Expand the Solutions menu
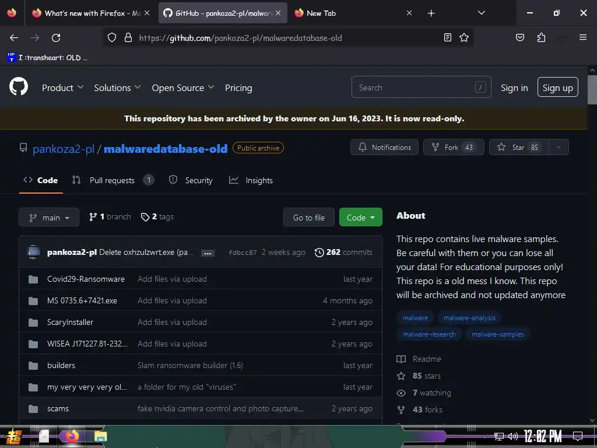Screen dimensions: 597x448 coord(117,87)
